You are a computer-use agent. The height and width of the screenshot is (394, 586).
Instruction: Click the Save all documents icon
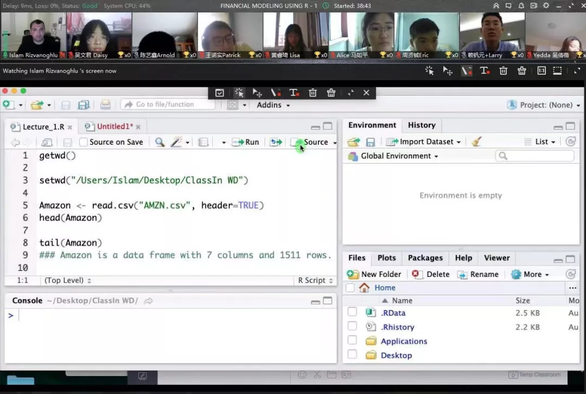pyautogui.click(x=84, y=105)
